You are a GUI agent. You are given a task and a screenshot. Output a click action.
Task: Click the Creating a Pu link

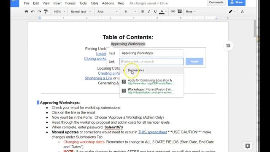(109, 73)
